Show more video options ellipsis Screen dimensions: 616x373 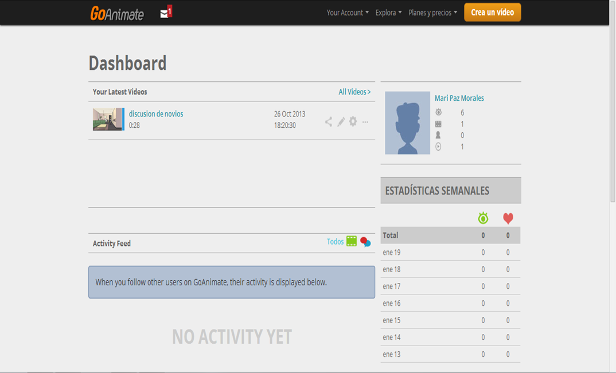coord(365,121)
